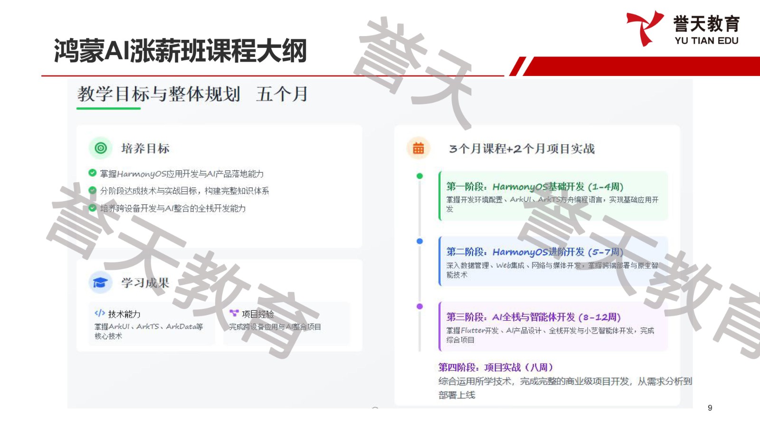Click the green check beside 培养跨设备开发
760x427 pixels.
tap(93, 208)
